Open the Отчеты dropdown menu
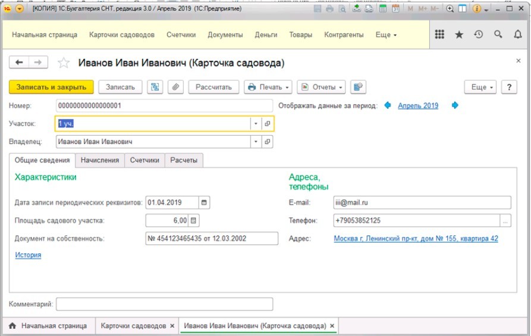Image resolution: width=531 pixels, height=336 pixels. 321,87
